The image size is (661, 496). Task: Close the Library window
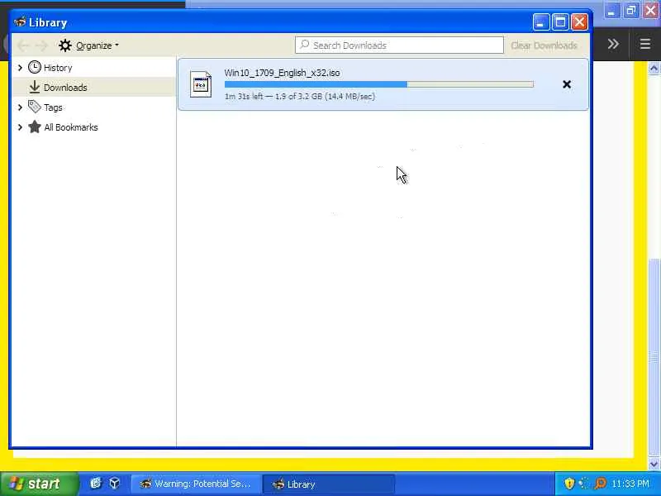coord(579,22)
